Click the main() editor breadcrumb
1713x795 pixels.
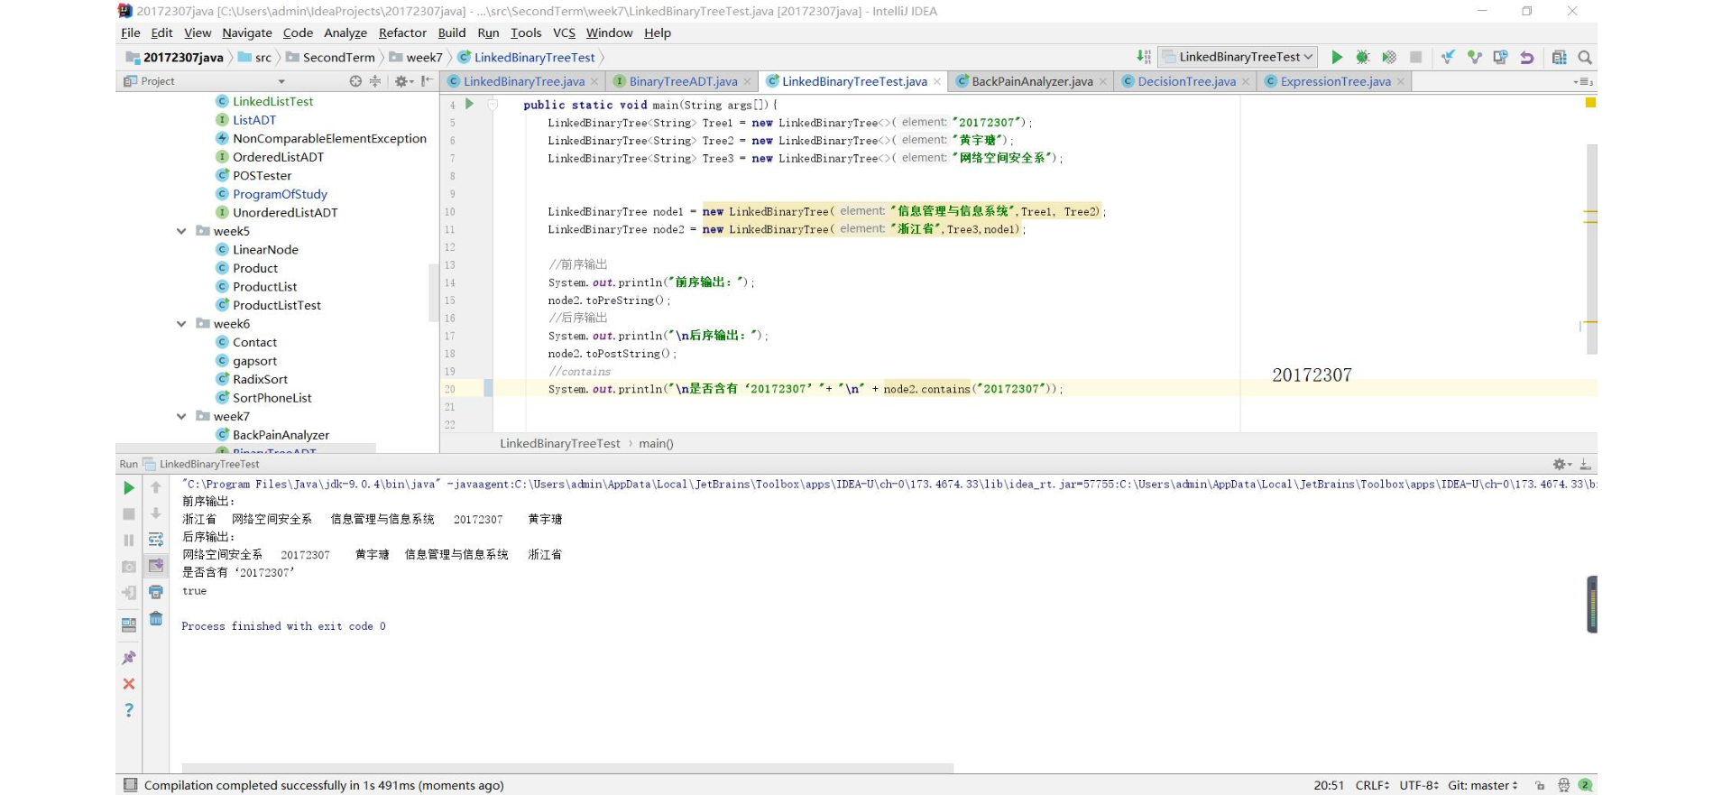656,443
